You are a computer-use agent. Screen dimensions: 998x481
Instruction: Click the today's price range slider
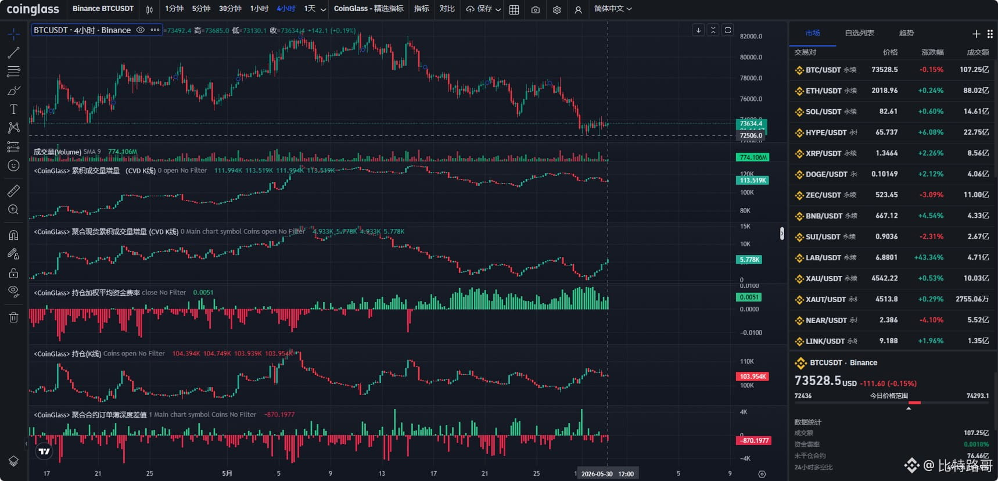(891, 403)
